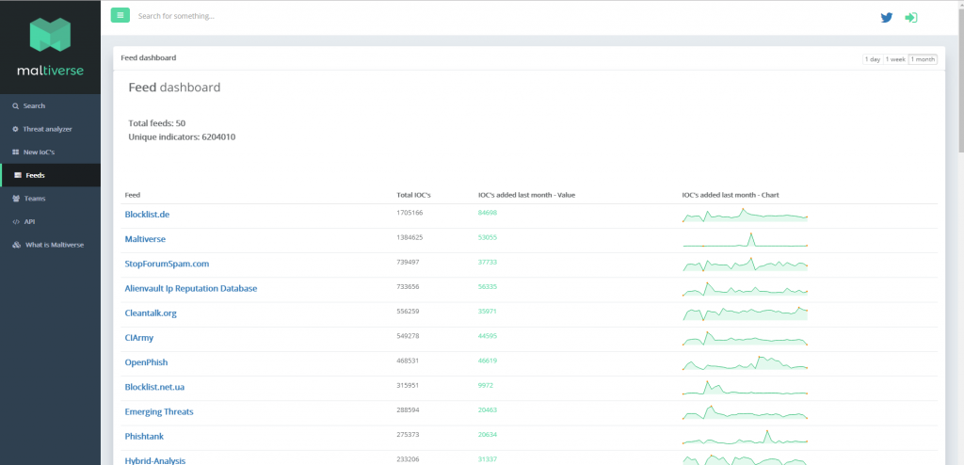Open the OpenPhish feed link

(146, 362)
